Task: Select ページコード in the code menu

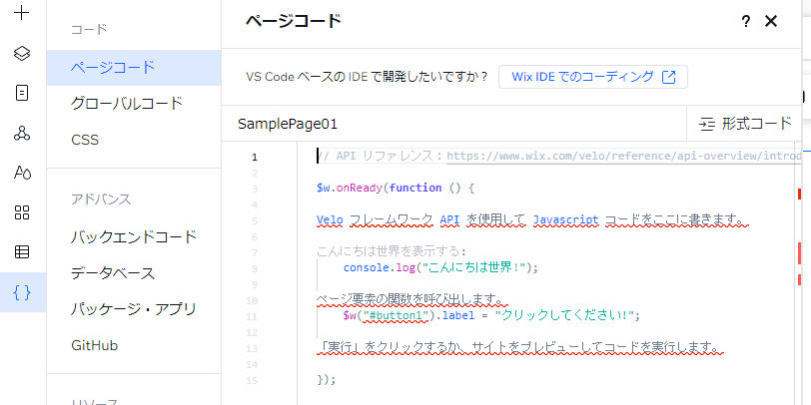Action: coord(134,68)
